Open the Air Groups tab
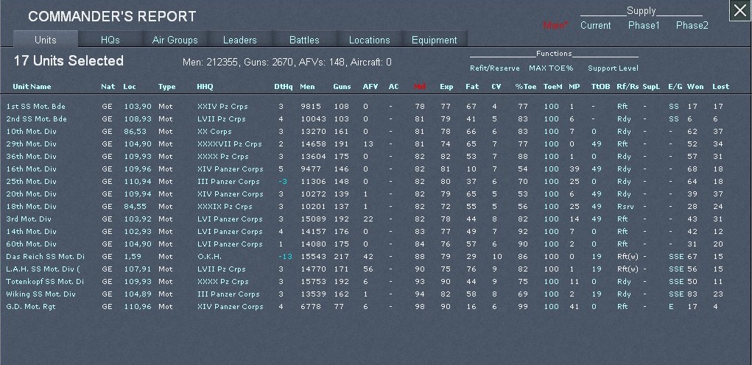 (175, 40)
